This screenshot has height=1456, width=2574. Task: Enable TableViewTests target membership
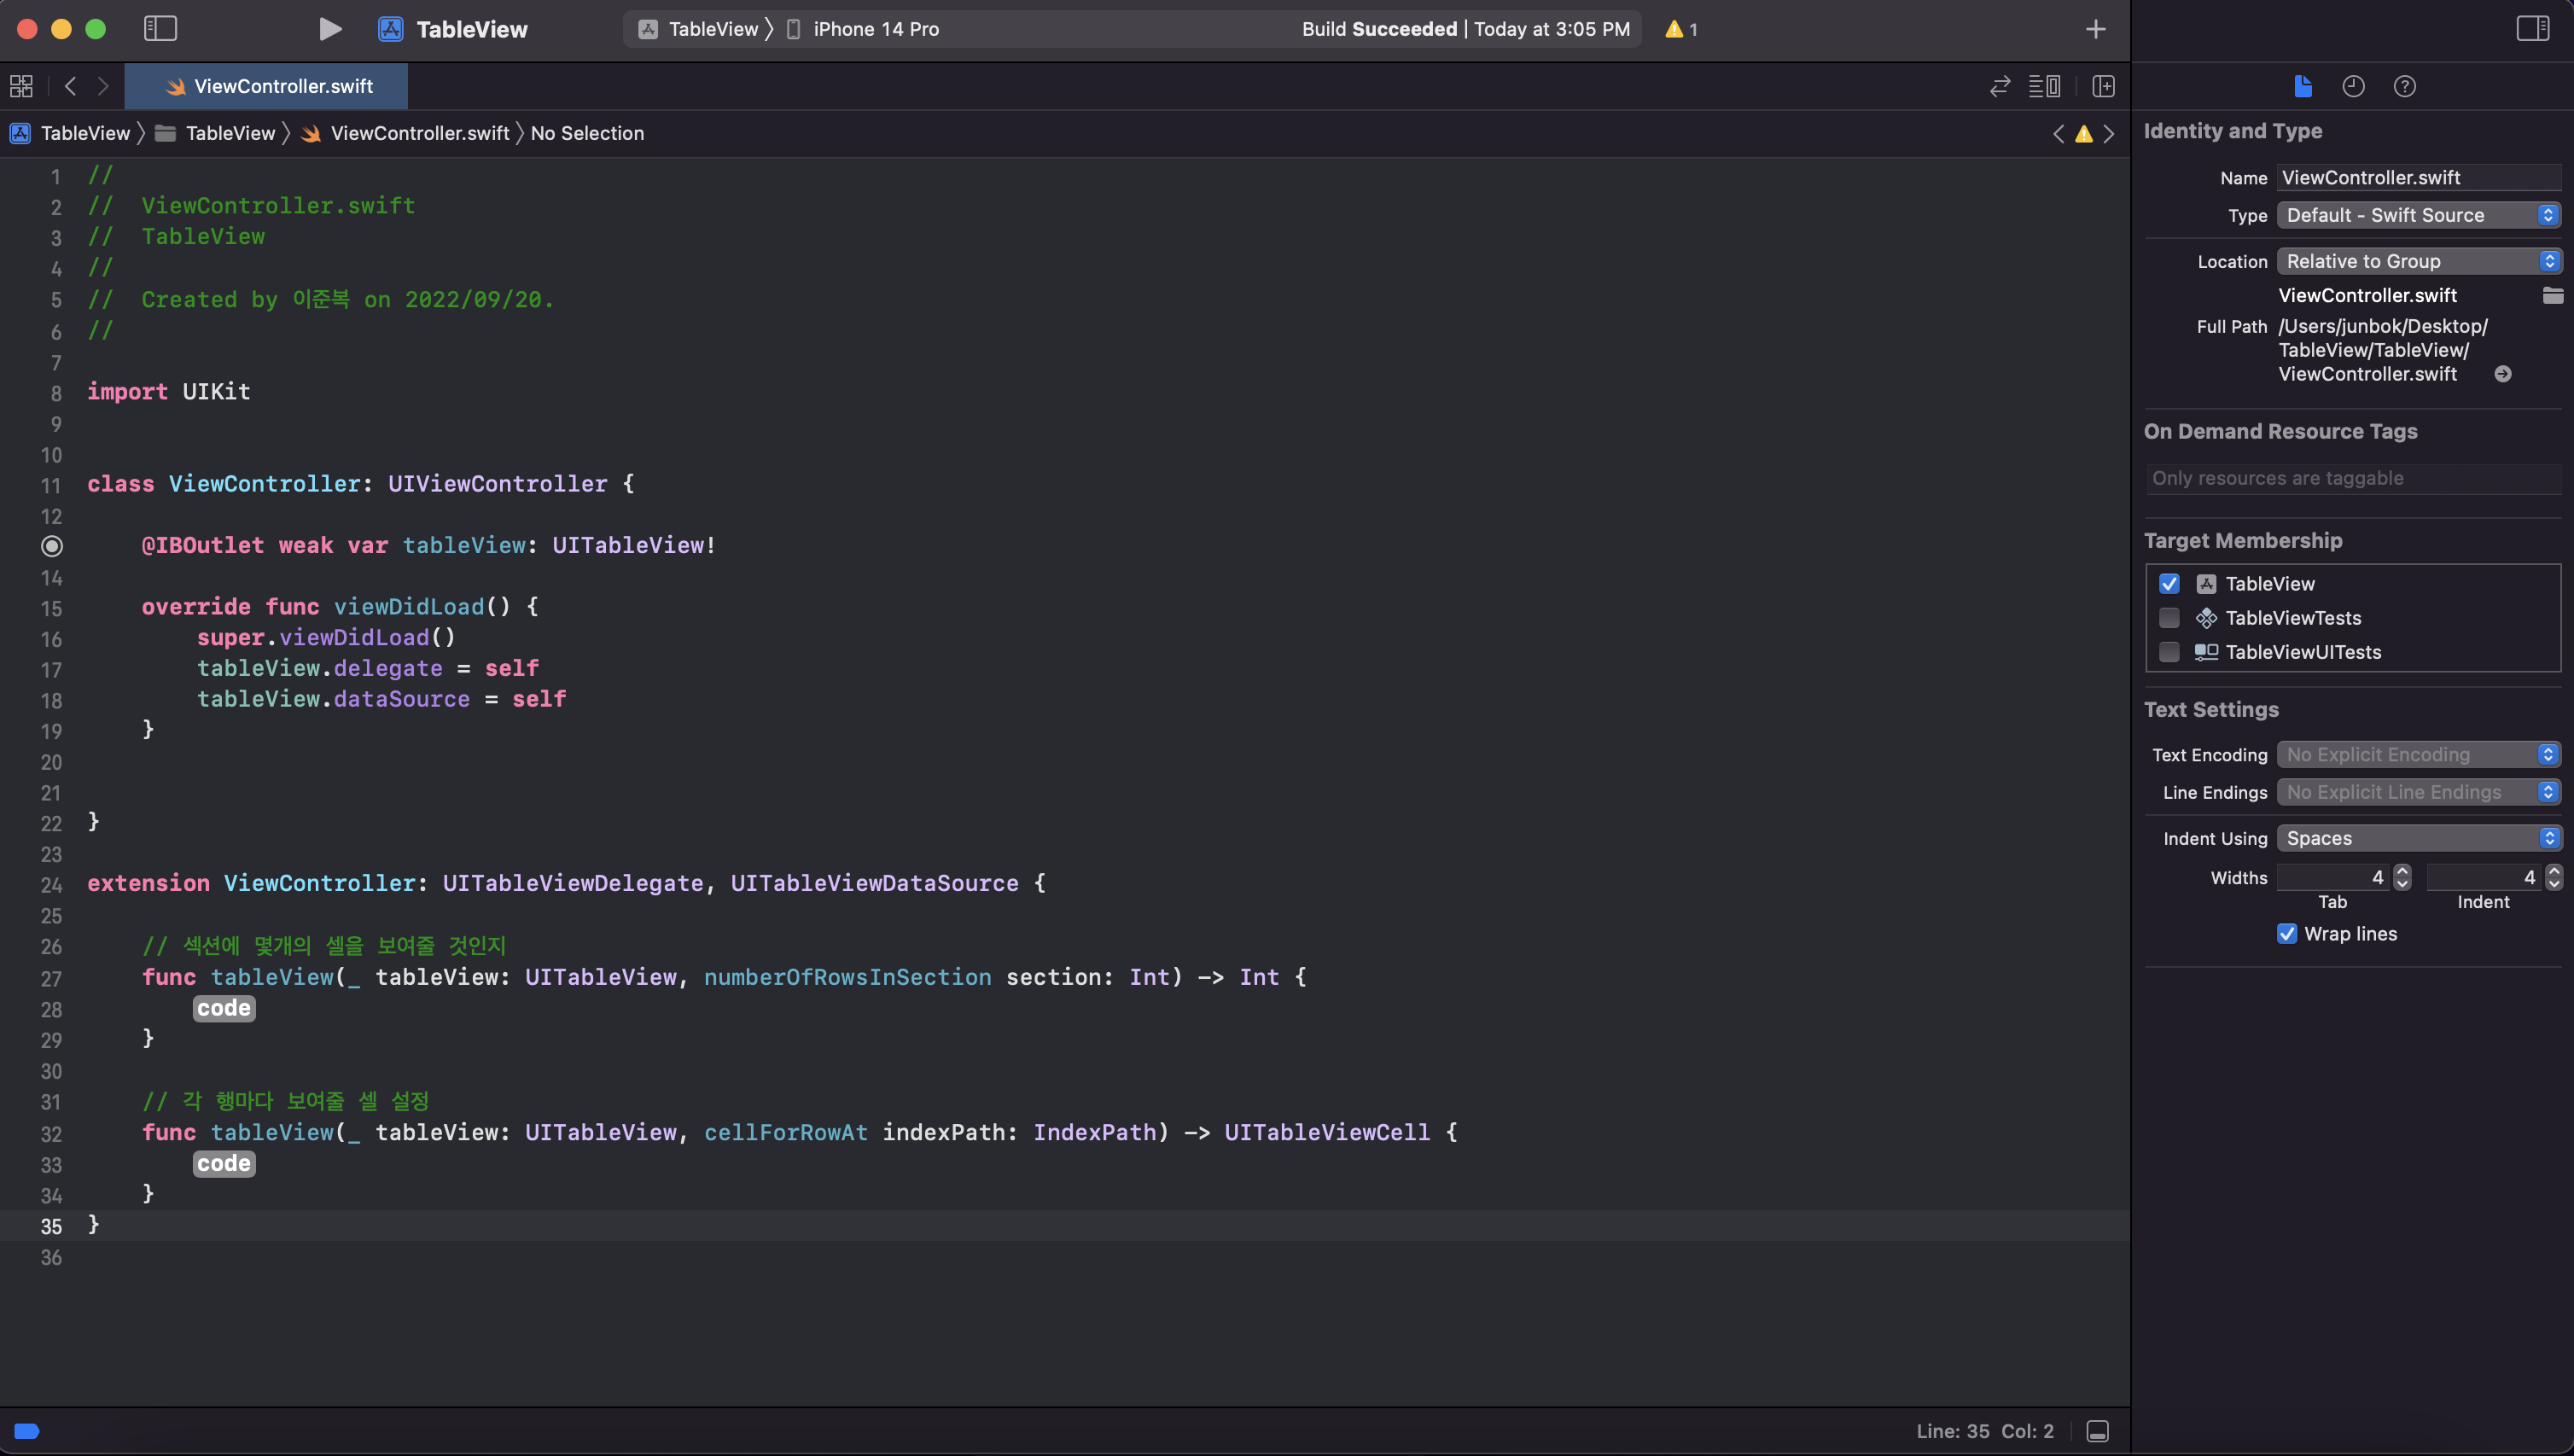2169,618
